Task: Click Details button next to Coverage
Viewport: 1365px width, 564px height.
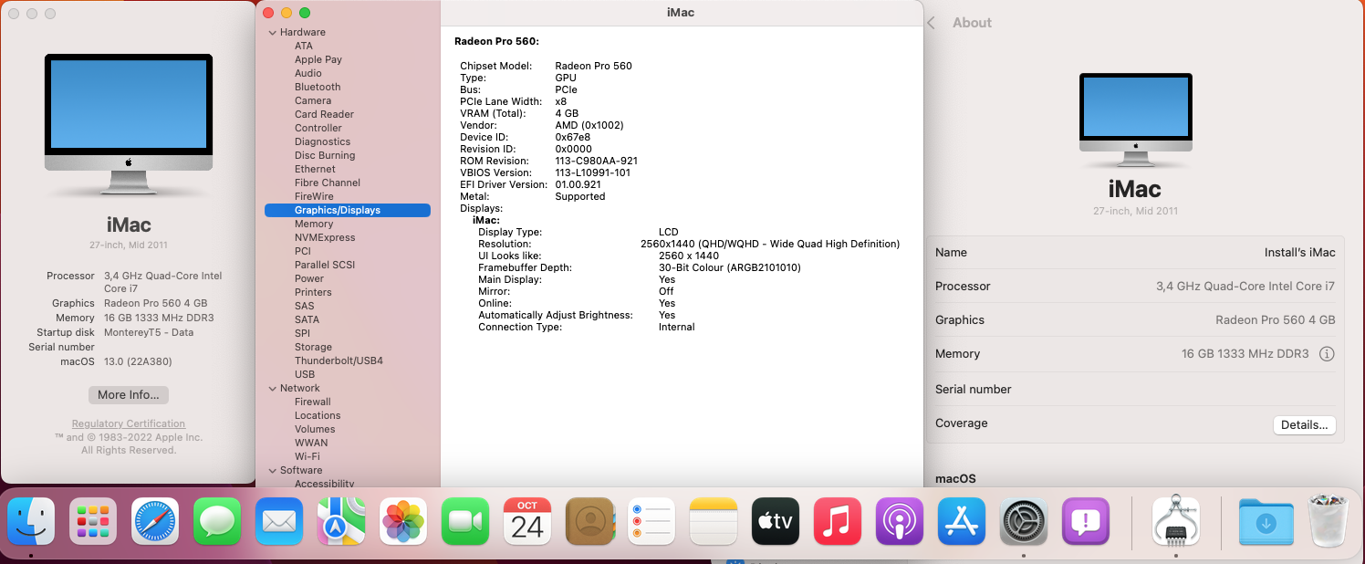Action: coord(1304,425)
